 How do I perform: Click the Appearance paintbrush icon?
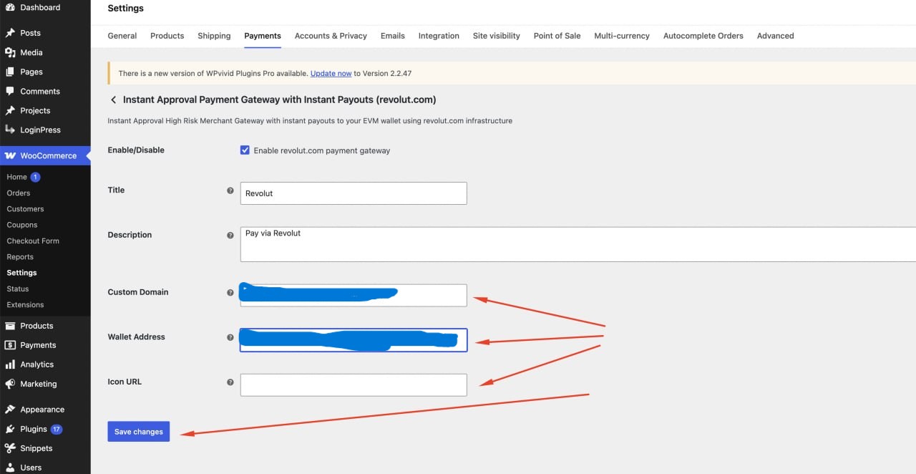(10, 410)
